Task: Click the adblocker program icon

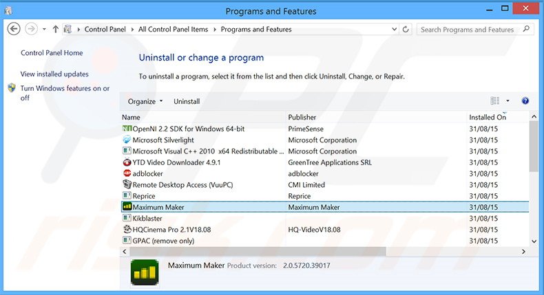Action: (x=127, y=173)
